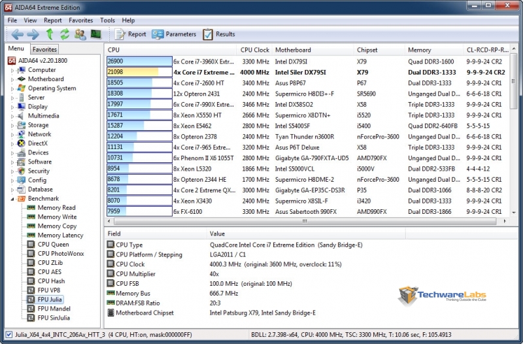The width and height of the screenshot is (523, 344).
Task: Select the Multimedia speaker icon
Action: click(x=21, y=116)
